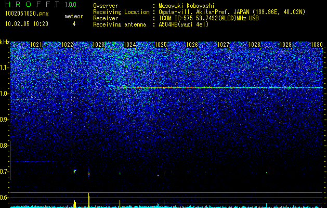
Task: Click the 1022 time marker
Action: (67, 45)
